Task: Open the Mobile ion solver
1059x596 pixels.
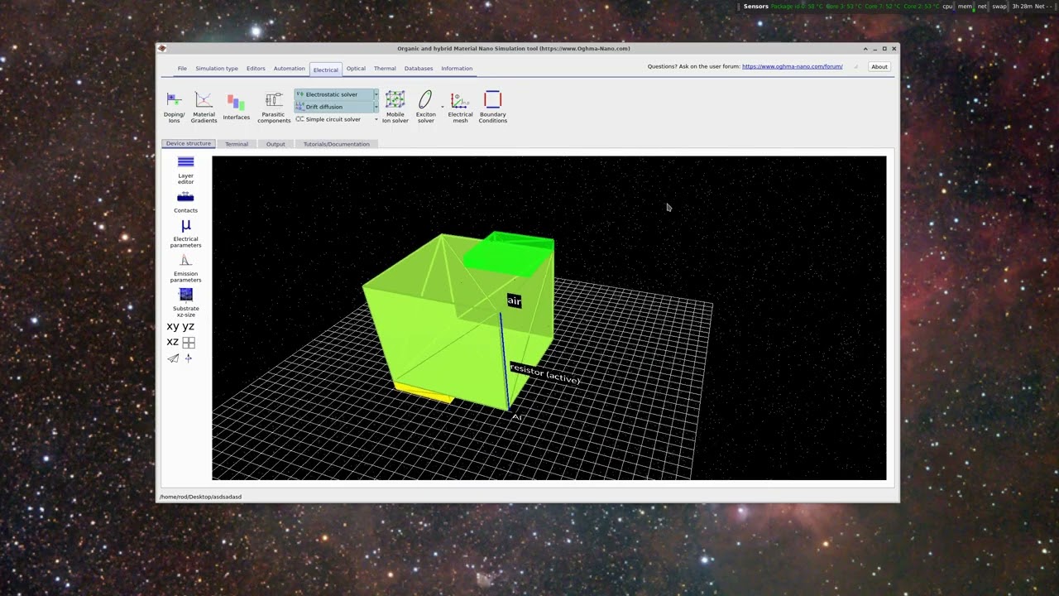Action: [395, 108]
